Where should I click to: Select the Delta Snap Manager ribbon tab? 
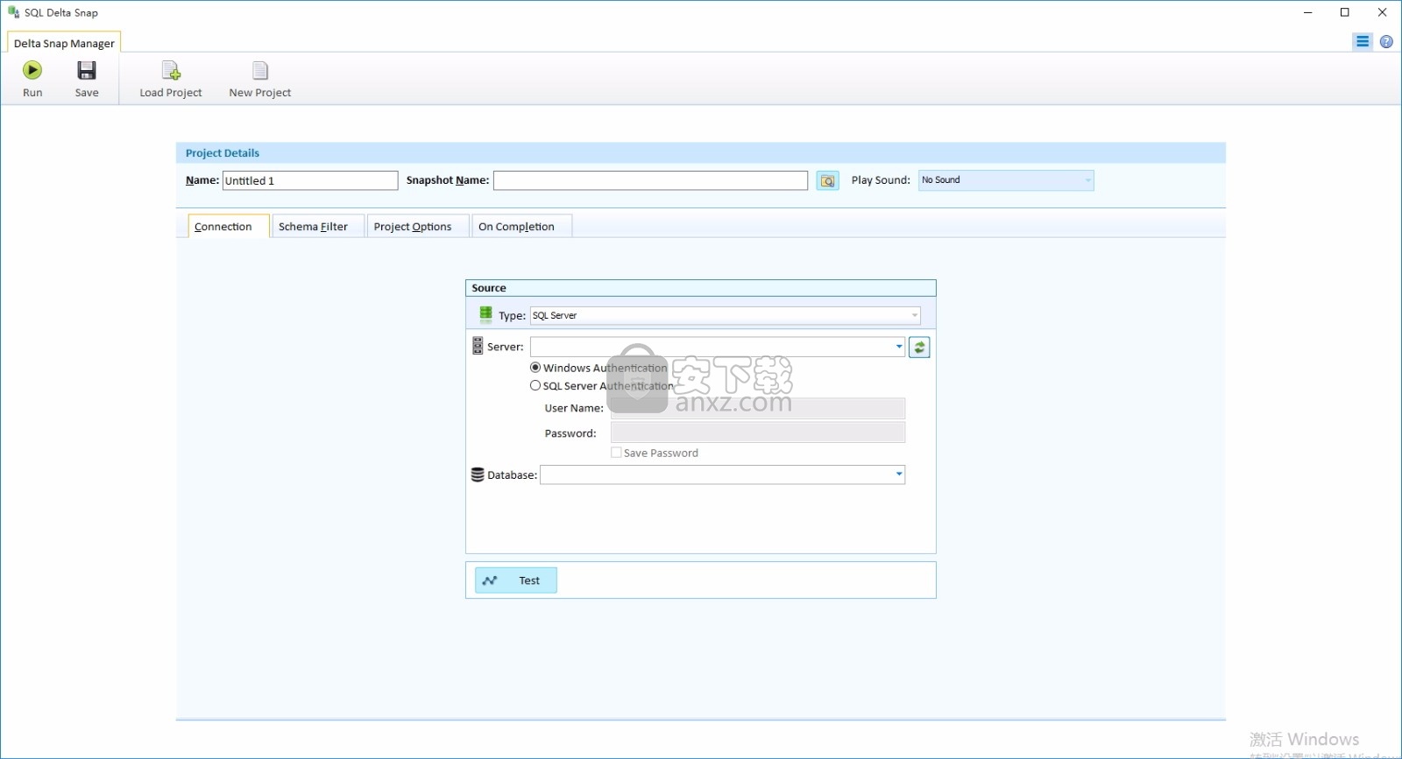pyautogui.click(x=64, y=43)
